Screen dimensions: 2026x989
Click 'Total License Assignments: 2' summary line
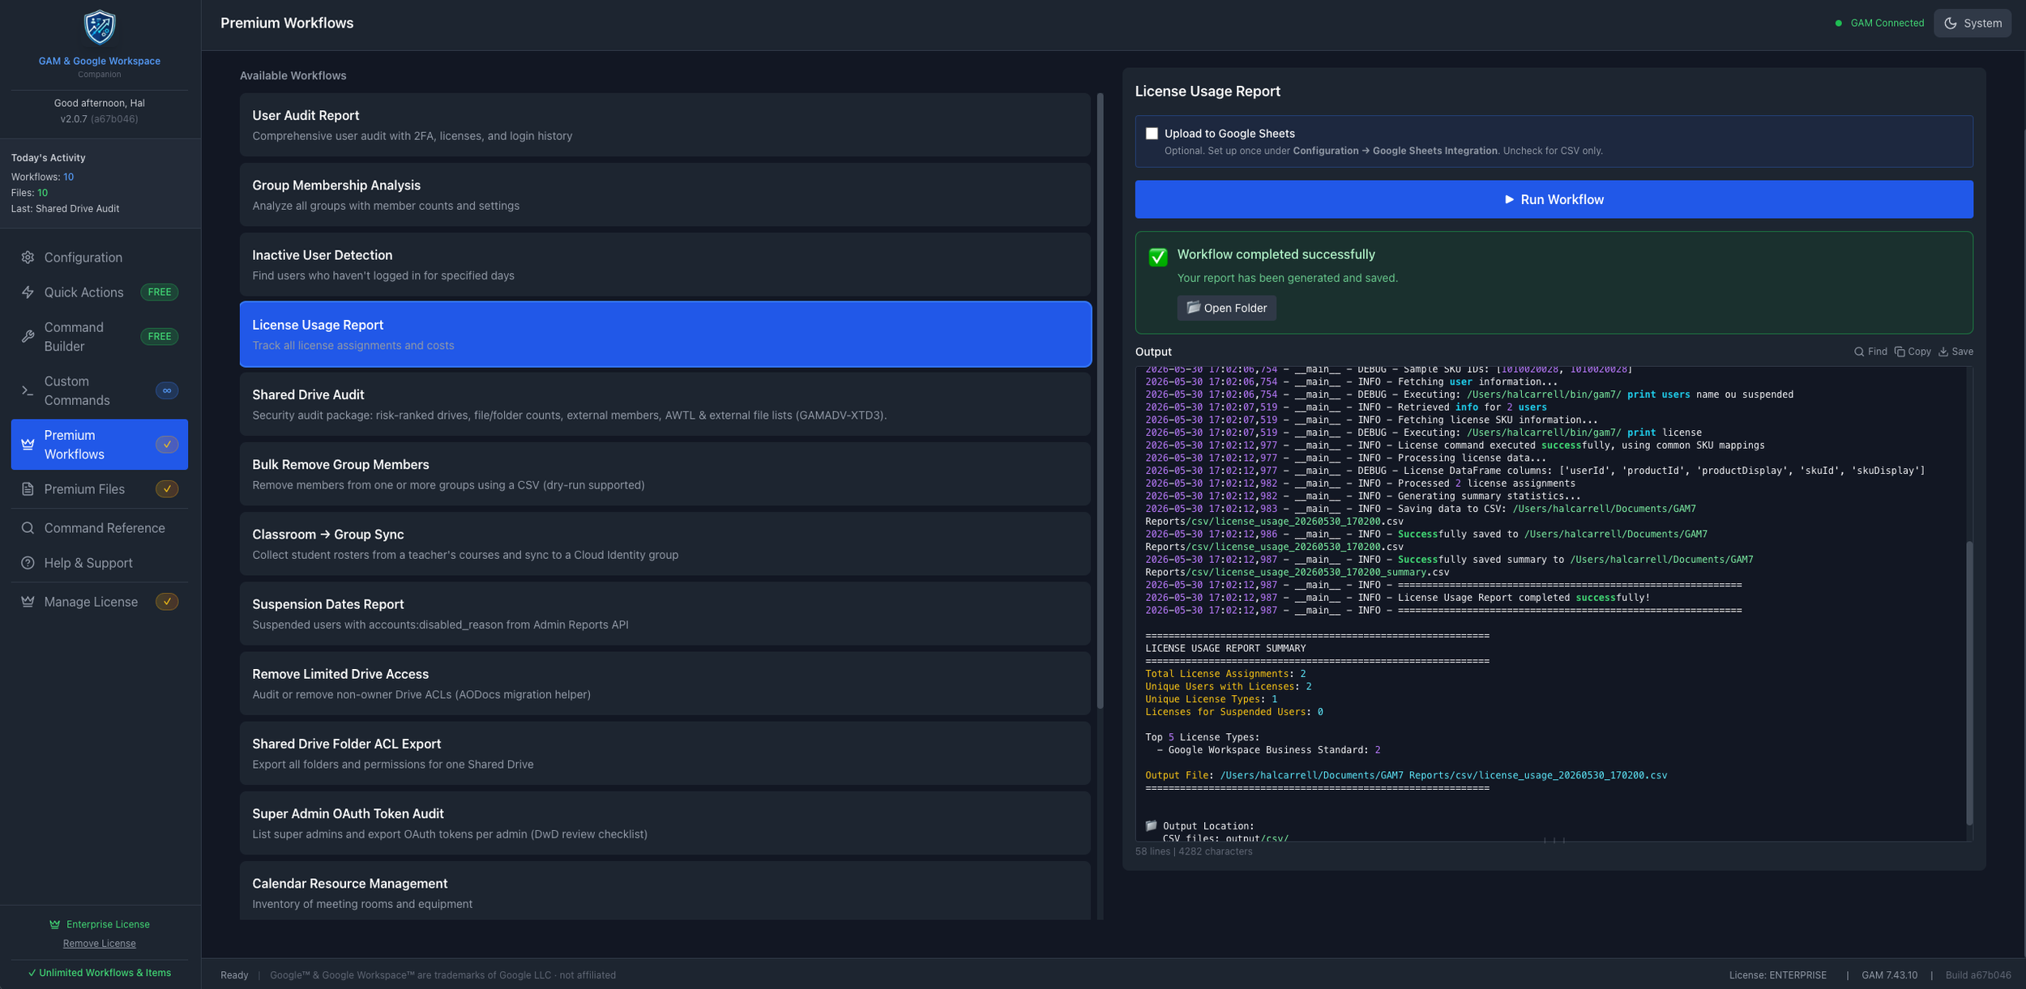coord(1225,674)
